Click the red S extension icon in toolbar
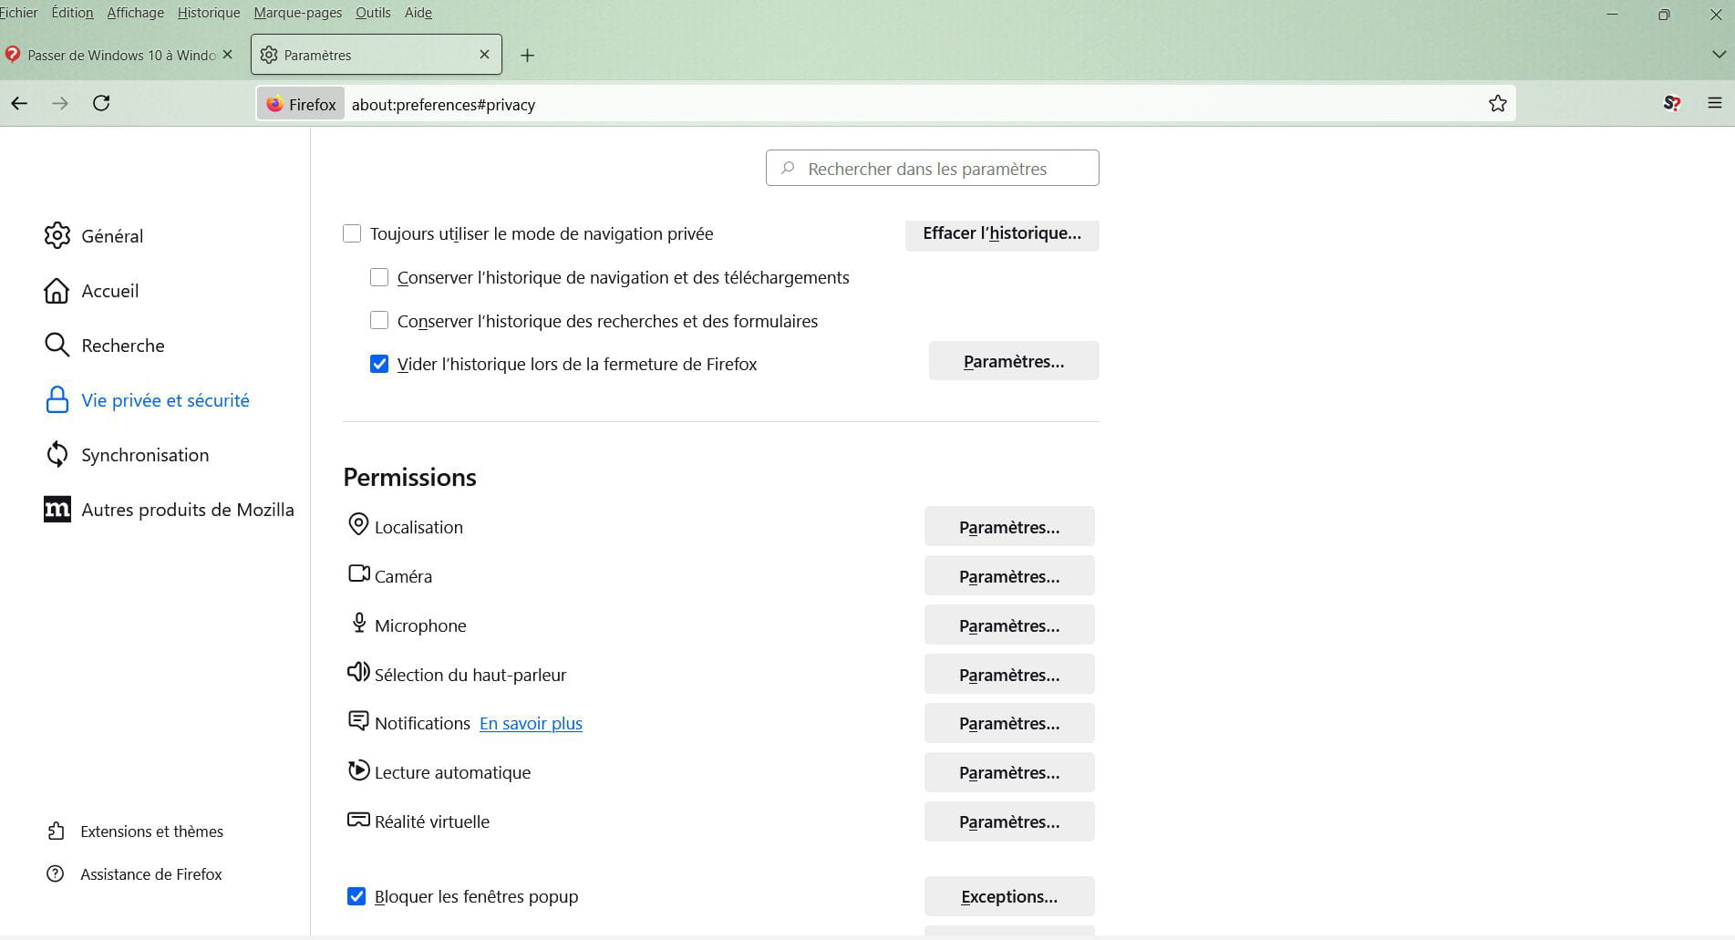Screen dimensions: 1735x940 click(x=1671, y=103)
